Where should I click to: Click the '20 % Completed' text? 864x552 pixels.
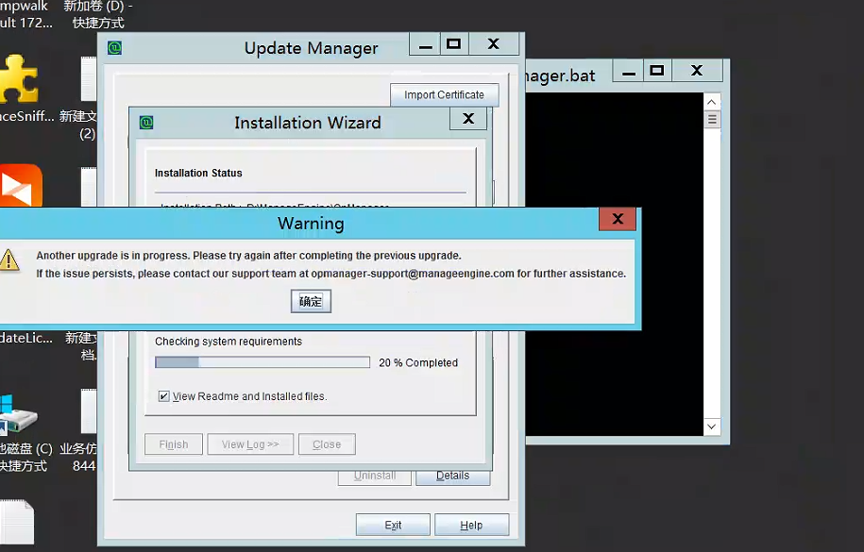tap(418, 362)
